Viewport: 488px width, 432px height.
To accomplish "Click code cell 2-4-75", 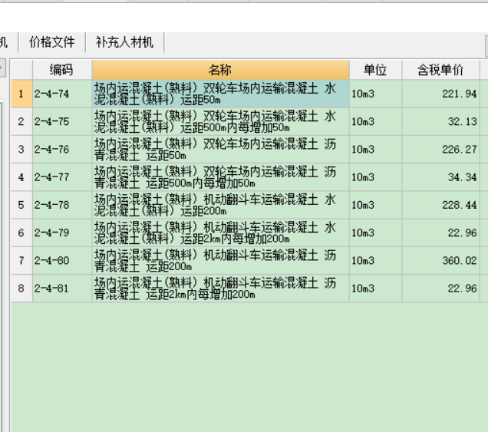I will (x=62, y=121).
